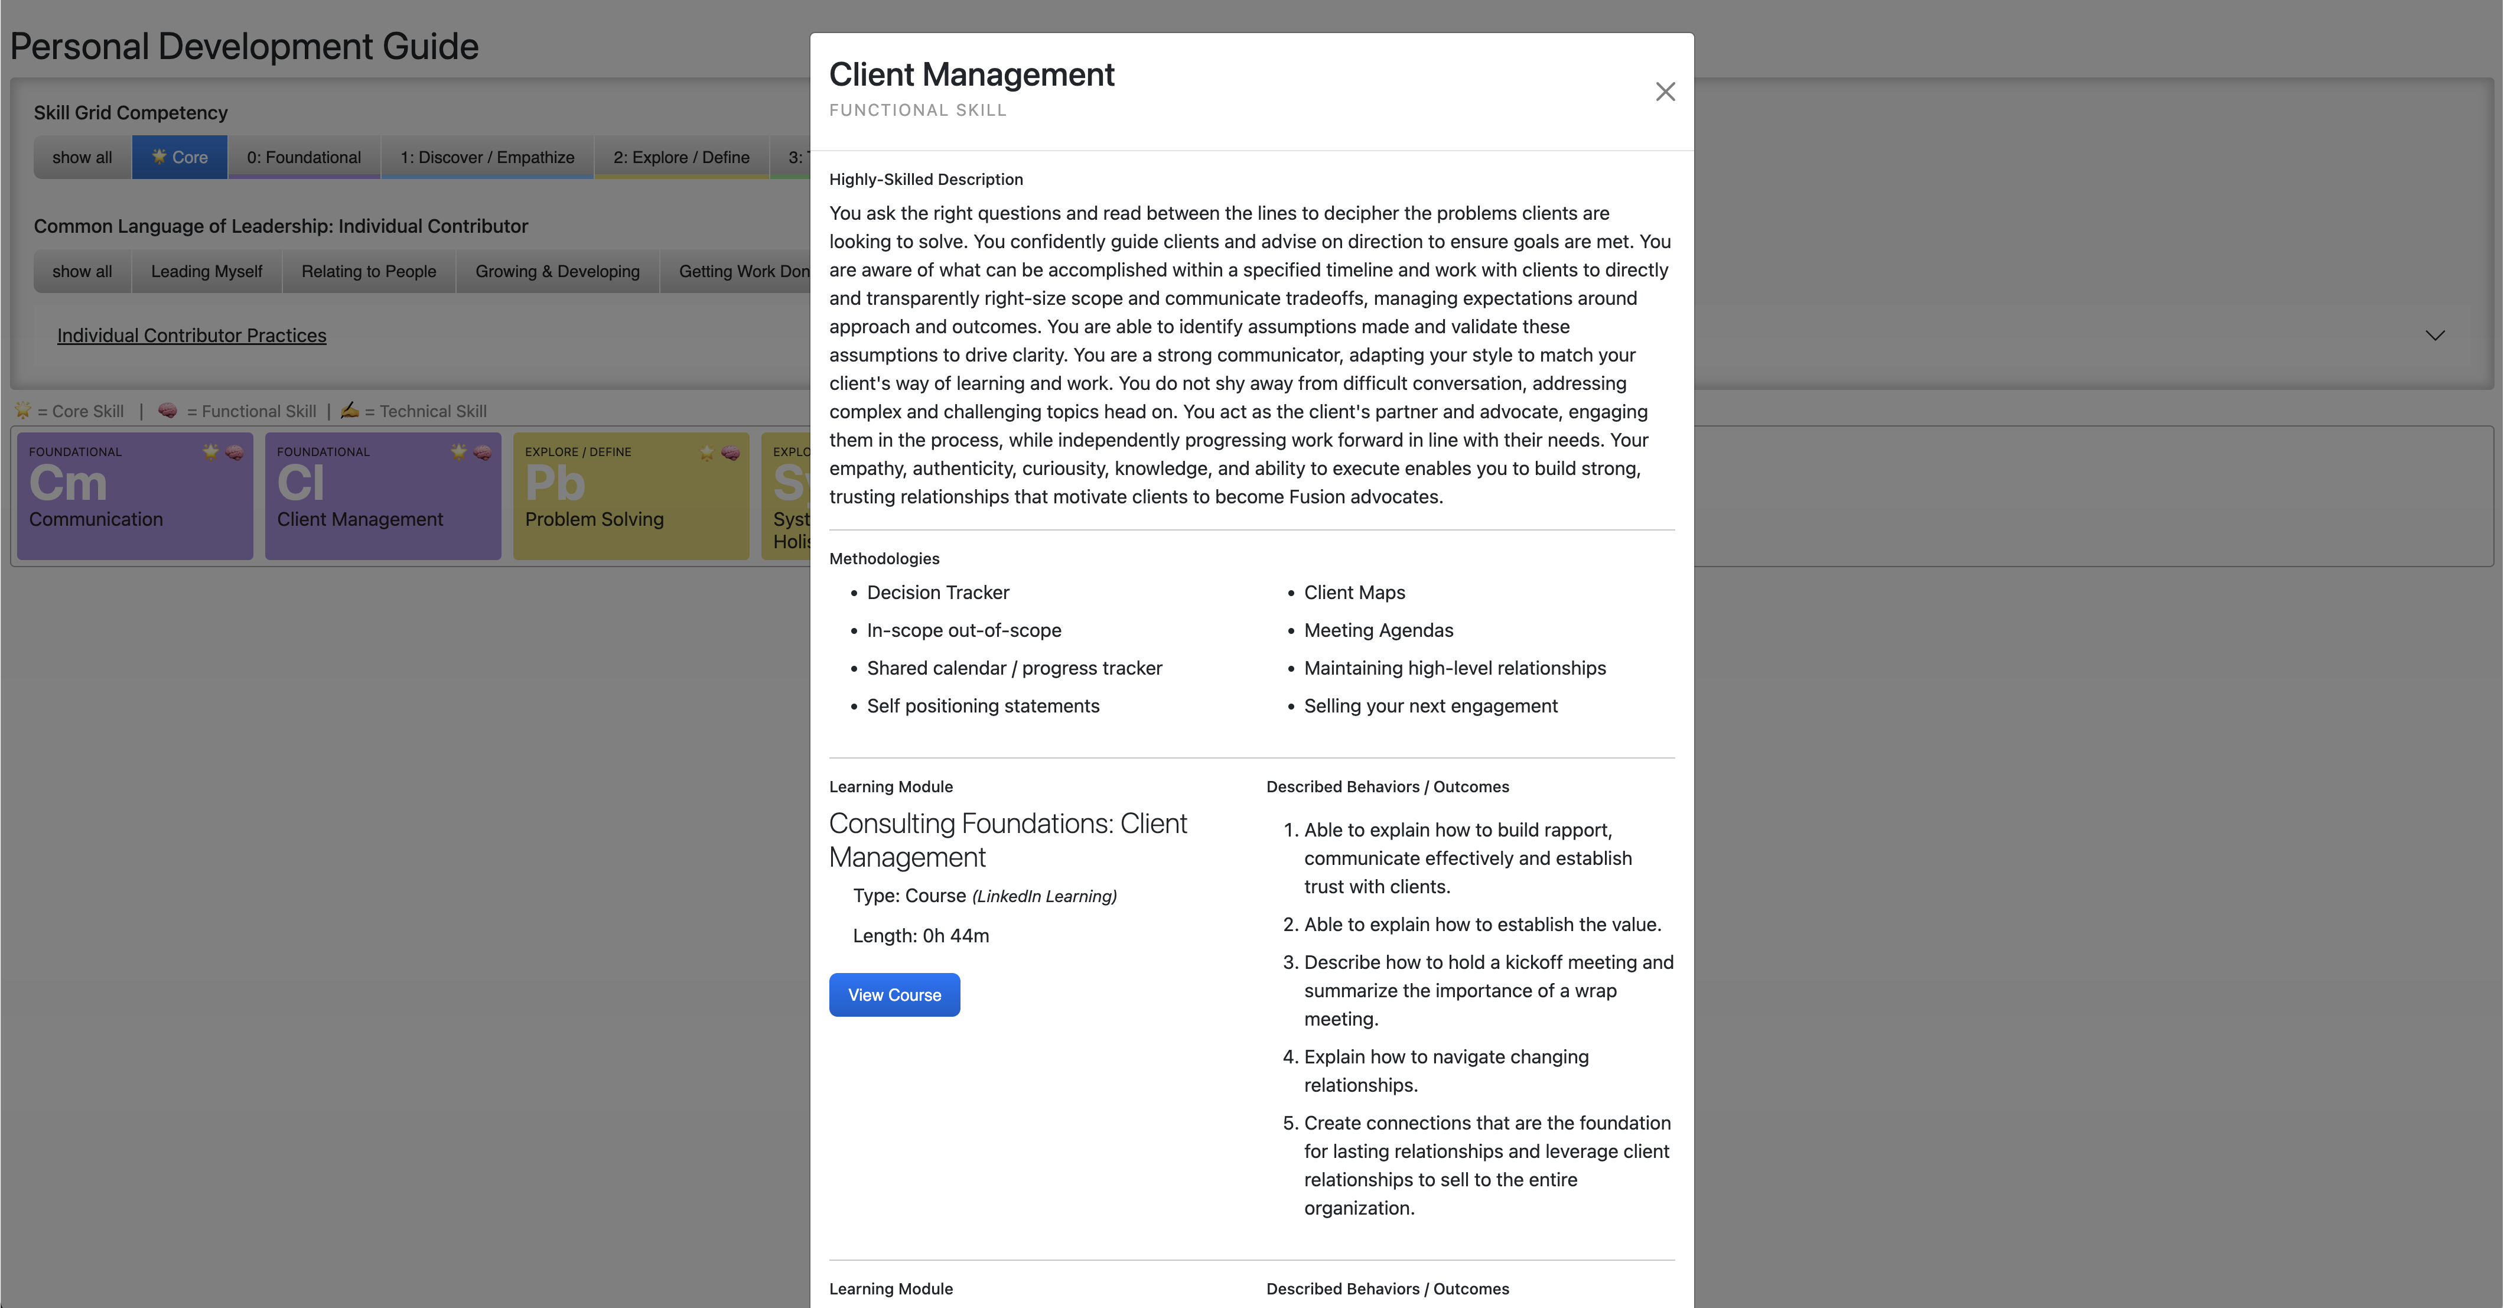Click the star icon on Core filter
This screenshot has height=1308, width=2504.
pos(159,157)
